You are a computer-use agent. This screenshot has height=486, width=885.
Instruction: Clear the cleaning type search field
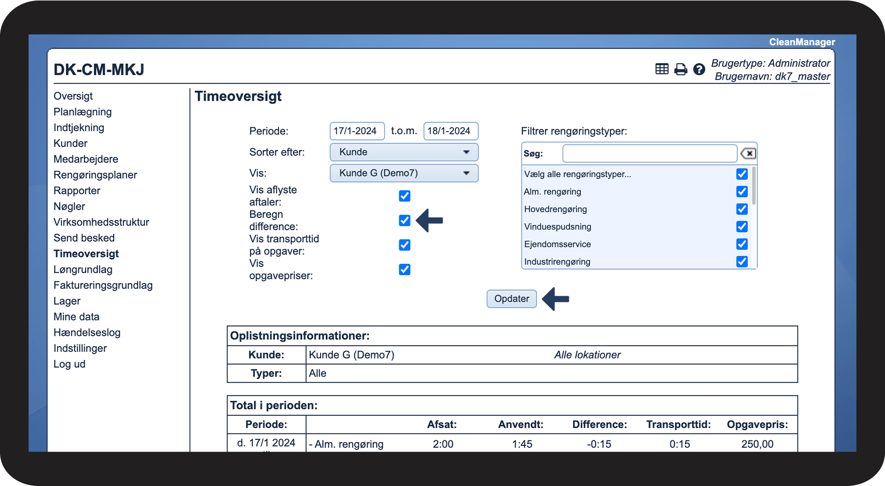[x=748, y=154]
